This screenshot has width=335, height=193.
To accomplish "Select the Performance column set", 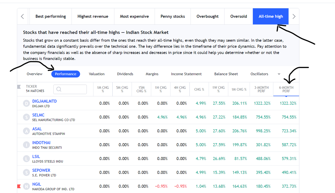I will pyautogui.click(x=66, y=74).
